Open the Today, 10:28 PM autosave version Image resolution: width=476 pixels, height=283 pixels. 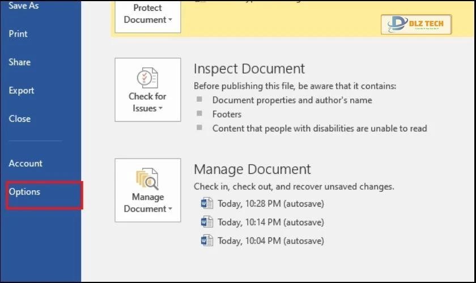click(270, 203)
